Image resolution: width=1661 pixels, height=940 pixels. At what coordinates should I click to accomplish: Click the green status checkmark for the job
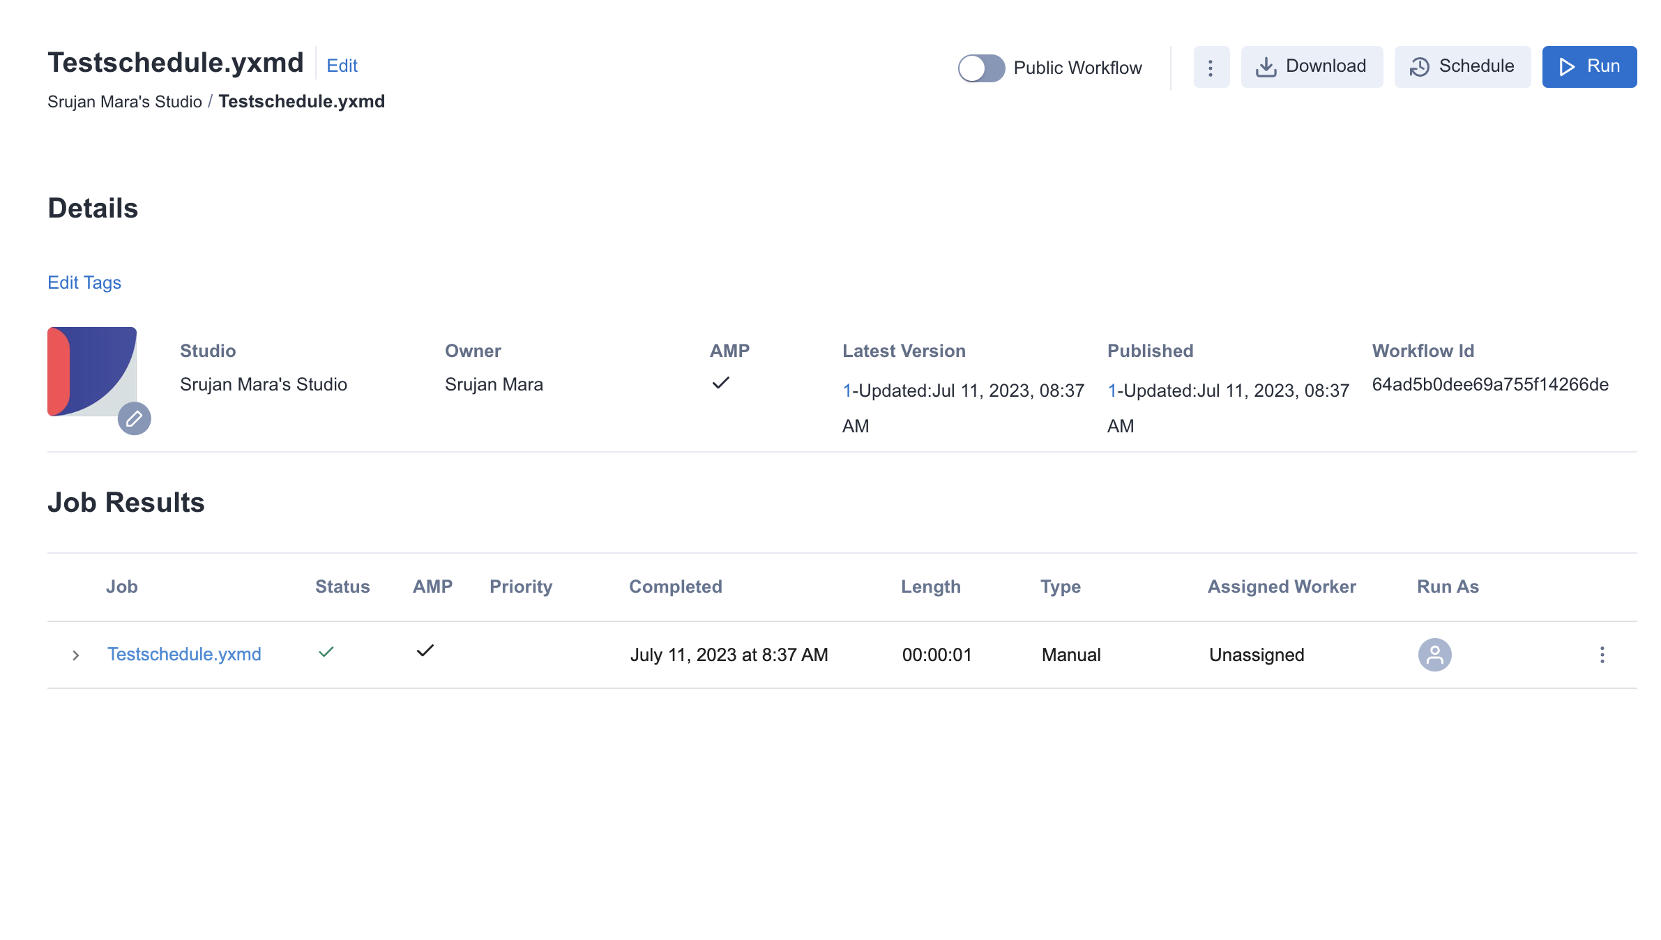coord(326,653)
